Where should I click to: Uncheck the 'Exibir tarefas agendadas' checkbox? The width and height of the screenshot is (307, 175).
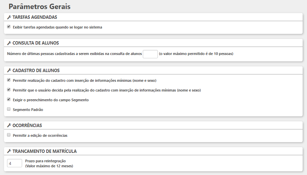tap(9, 27)
